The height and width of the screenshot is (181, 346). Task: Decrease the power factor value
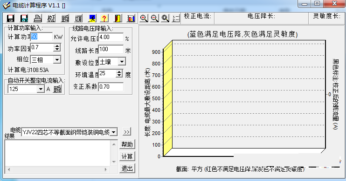[x=57, y=49]
